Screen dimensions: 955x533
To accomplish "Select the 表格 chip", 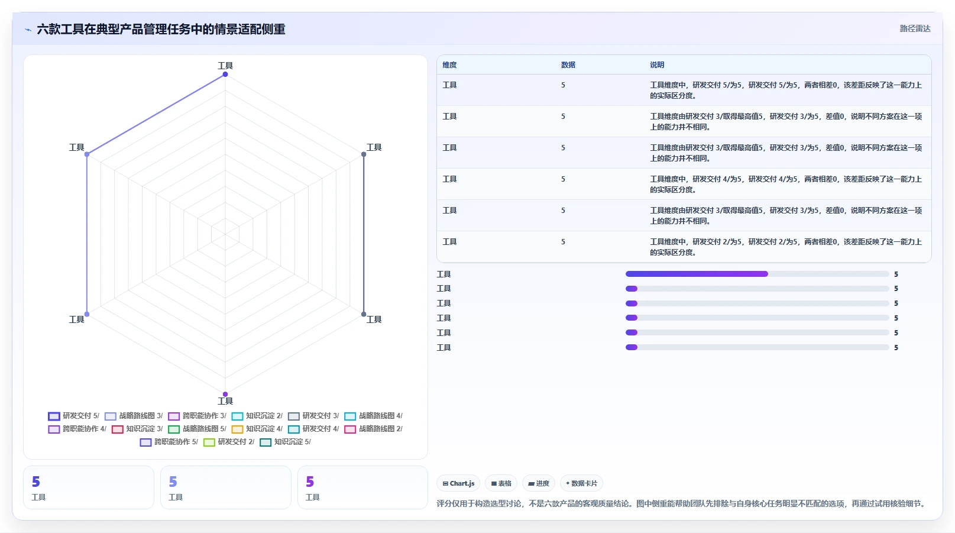I will 501,483.
